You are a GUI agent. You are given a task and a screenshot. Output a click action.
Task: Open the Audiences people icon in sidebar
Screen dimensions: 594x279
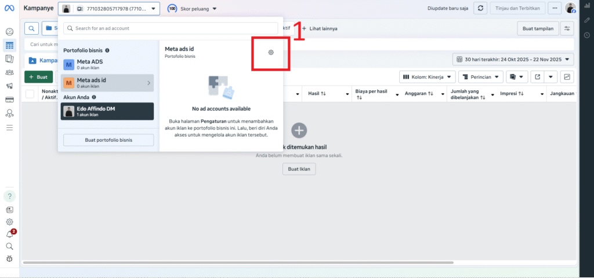[x=9, y=72]
